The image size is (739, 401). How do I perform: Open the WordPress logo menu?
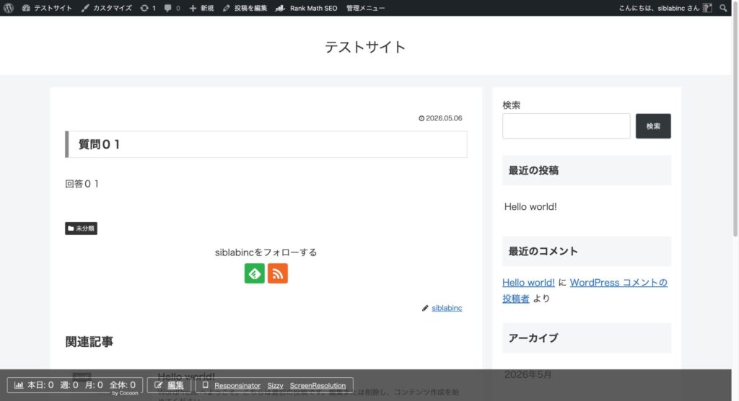pos(9,8)
